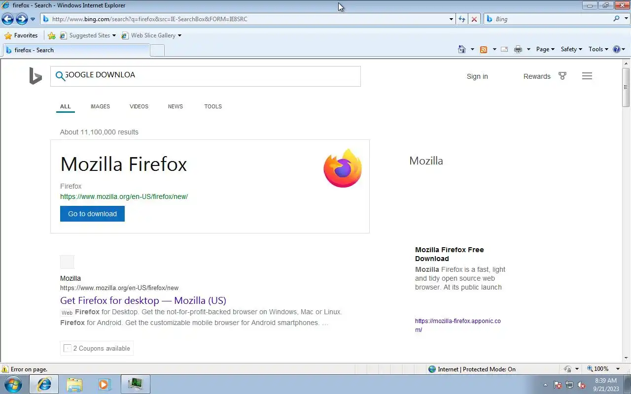Click 'Error on page' status bar warning

pyautogui.click(x=25, y=369)
